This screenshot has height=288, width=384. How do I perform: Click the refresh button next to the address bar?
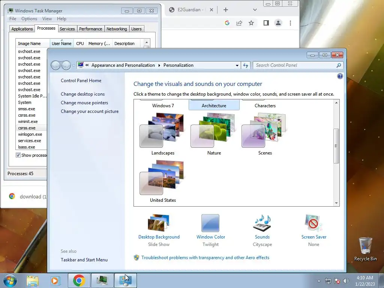[x=246, y=65]
